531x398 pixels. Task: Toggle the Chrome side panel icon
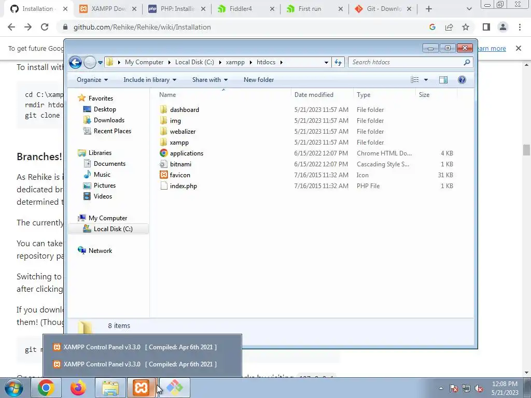(x=486, y=27)
